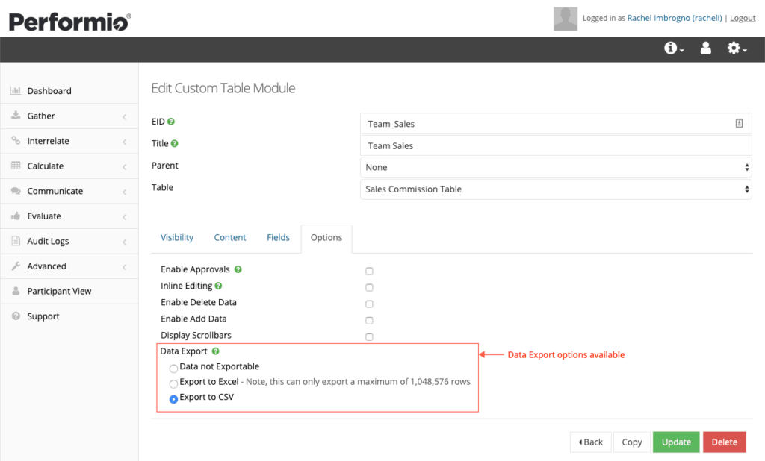Click the Copy button

pos(632,442)
